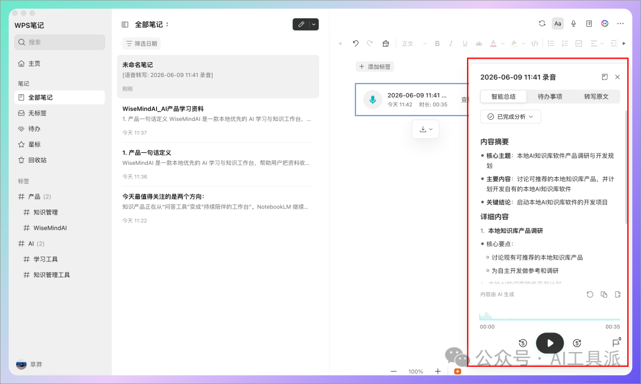Image resolution: width=641 pixels, height=384 pixels.
Task: Insert a to-do checkbox item
Action: coord(579,43)
